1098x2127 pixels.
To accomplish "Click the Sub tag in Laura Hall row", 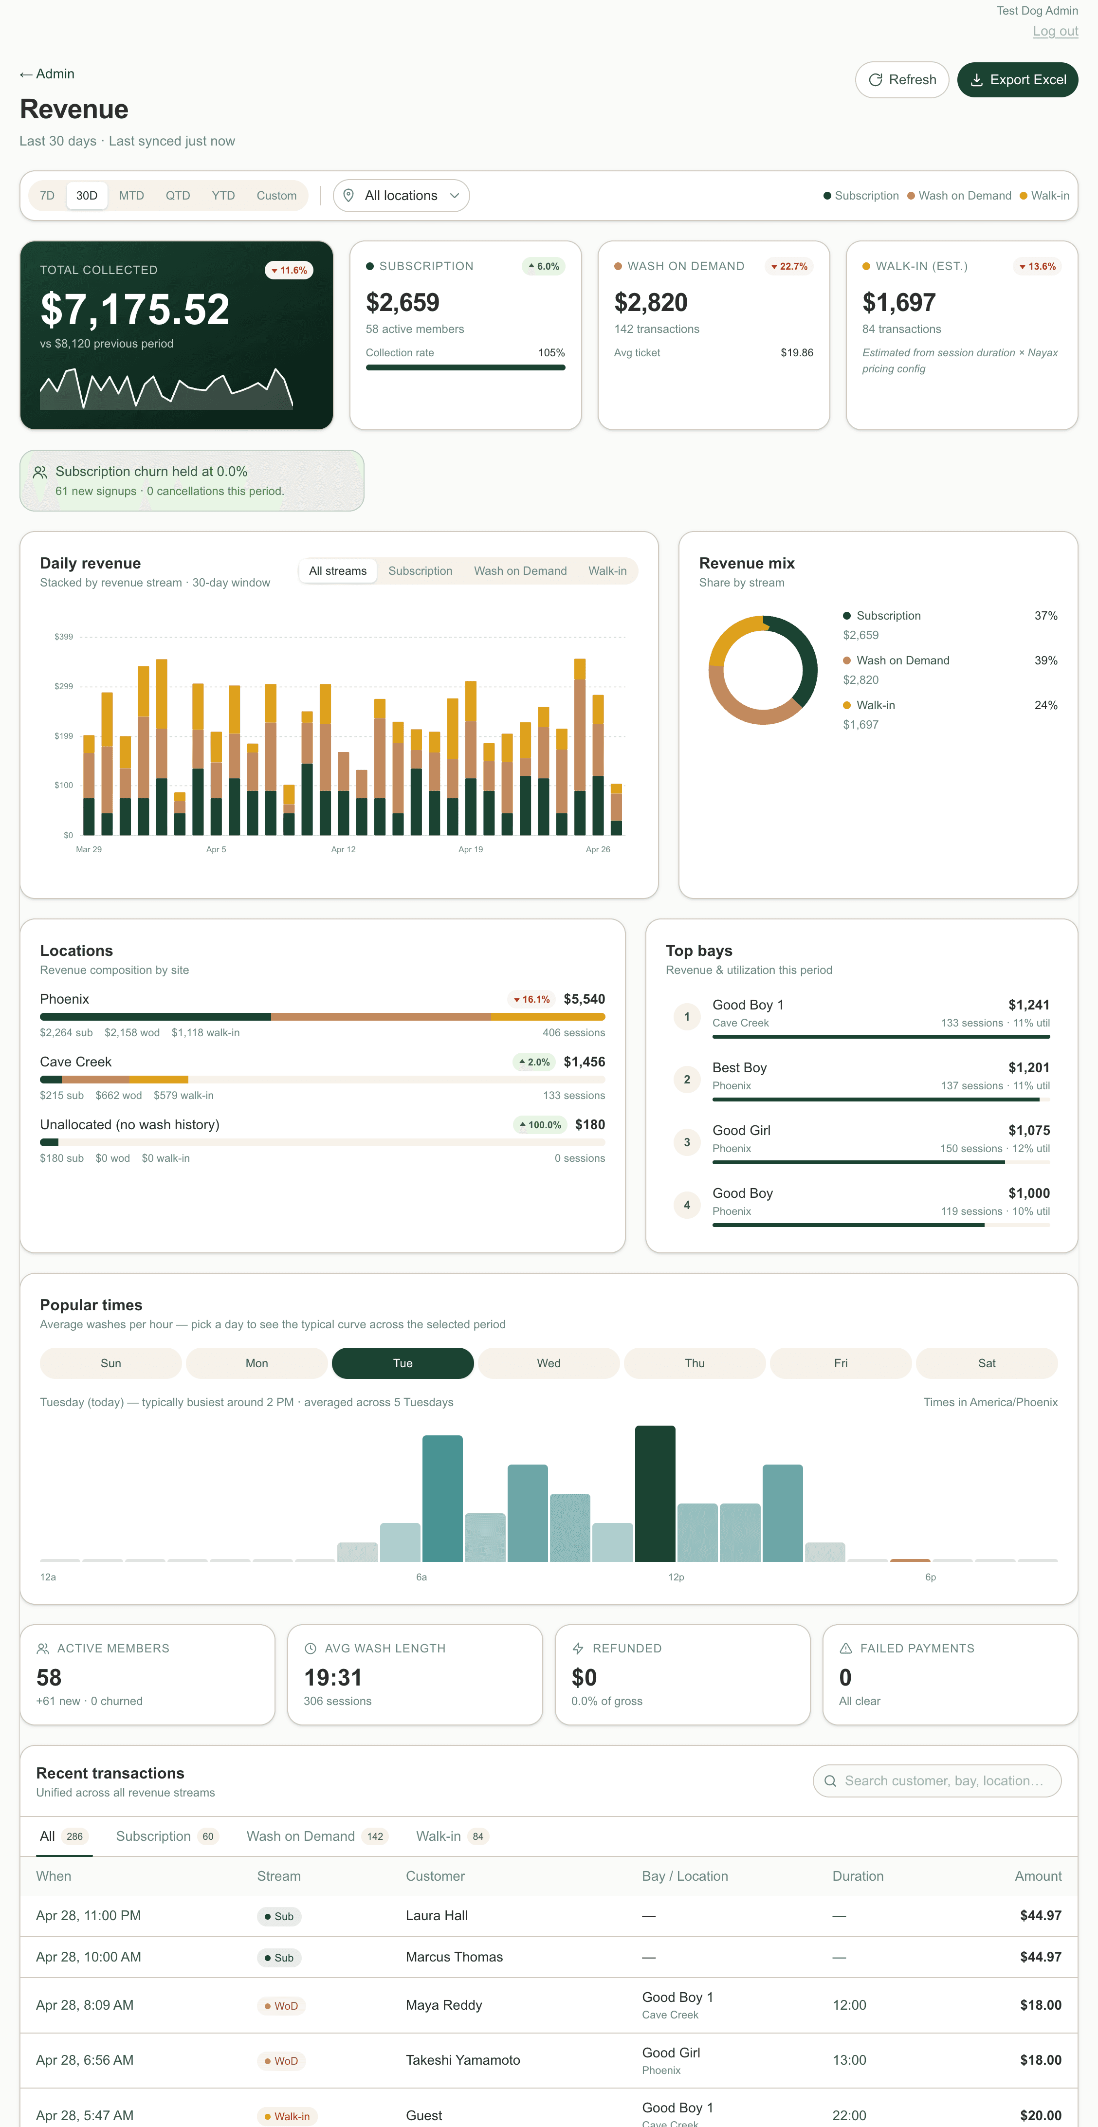I will pos(279,1916).
